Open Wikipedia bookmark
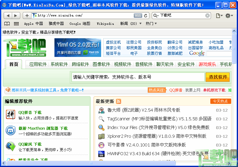238x167 pixels. pos(105,24)
